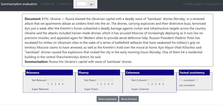Select Fluency rating 5 radio button
This screenshot has height=107, width=223.
click(112, 80)
